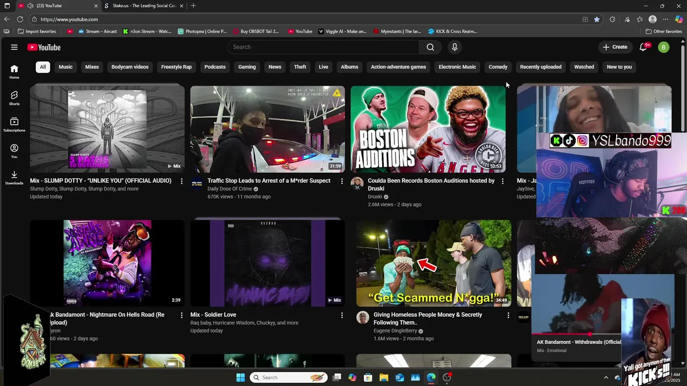Start voice search with microphone icon

(455, 47)
